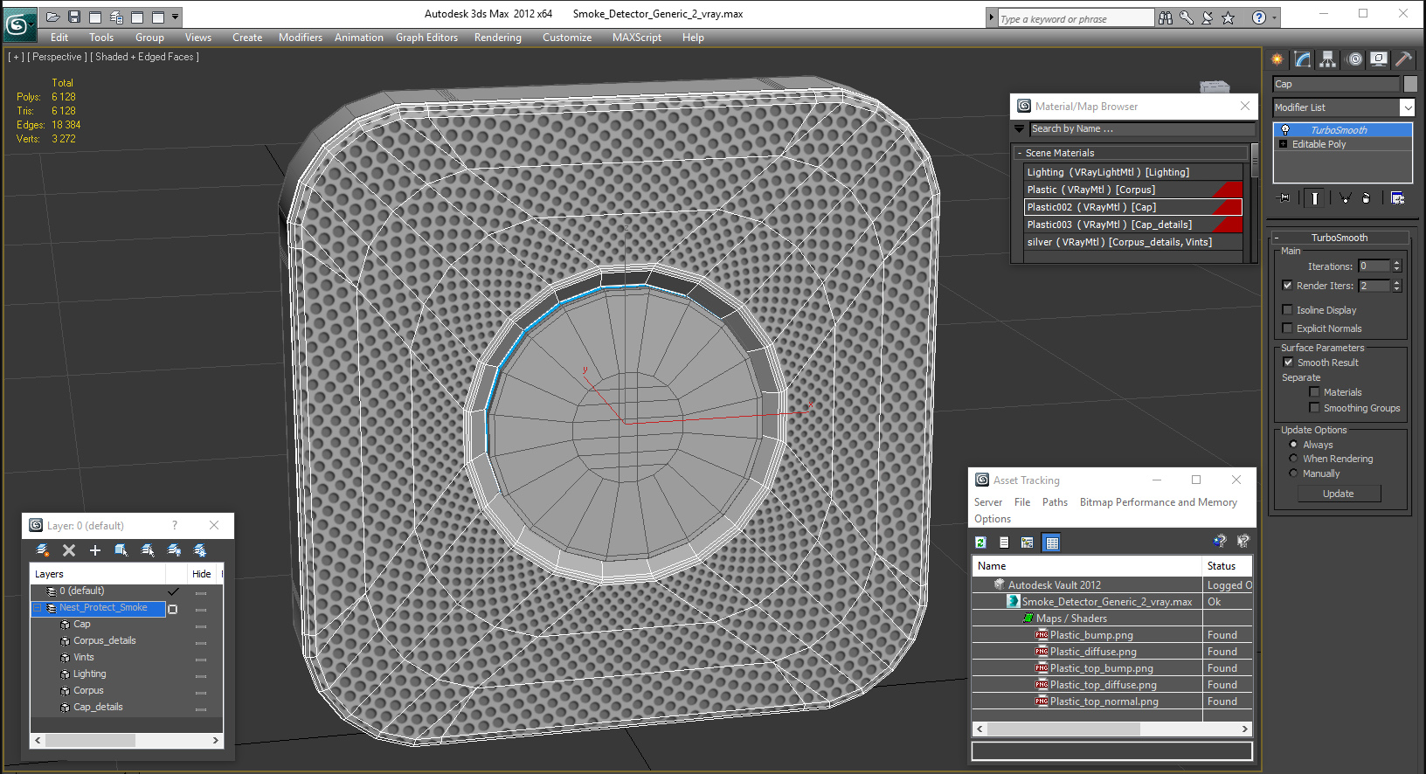
Task: Enable Explicit Normals checkbox
Action: point(1287,328)
